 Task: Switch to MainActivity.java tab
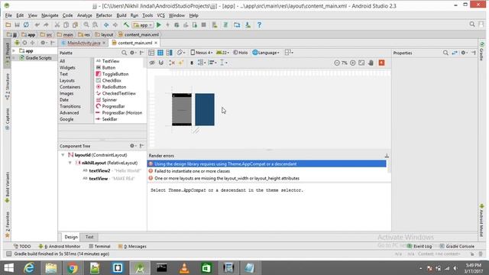point(83,43)
